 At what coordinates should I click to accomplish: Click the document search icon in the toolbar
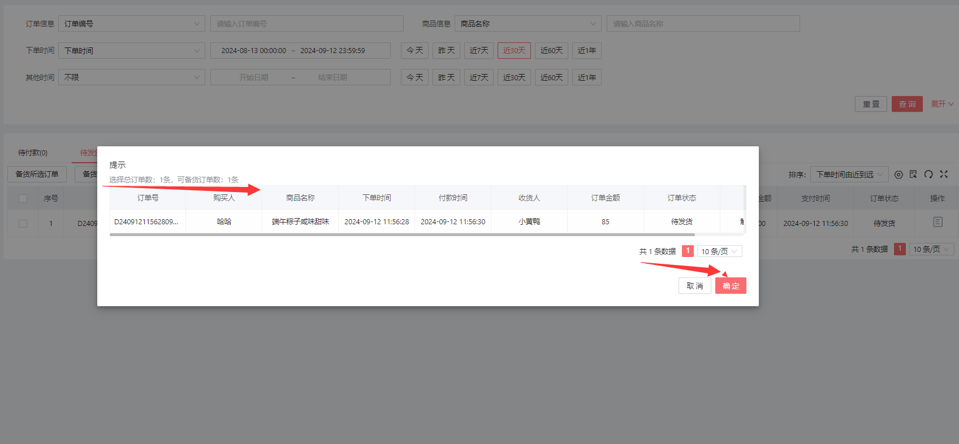[913, 175]
